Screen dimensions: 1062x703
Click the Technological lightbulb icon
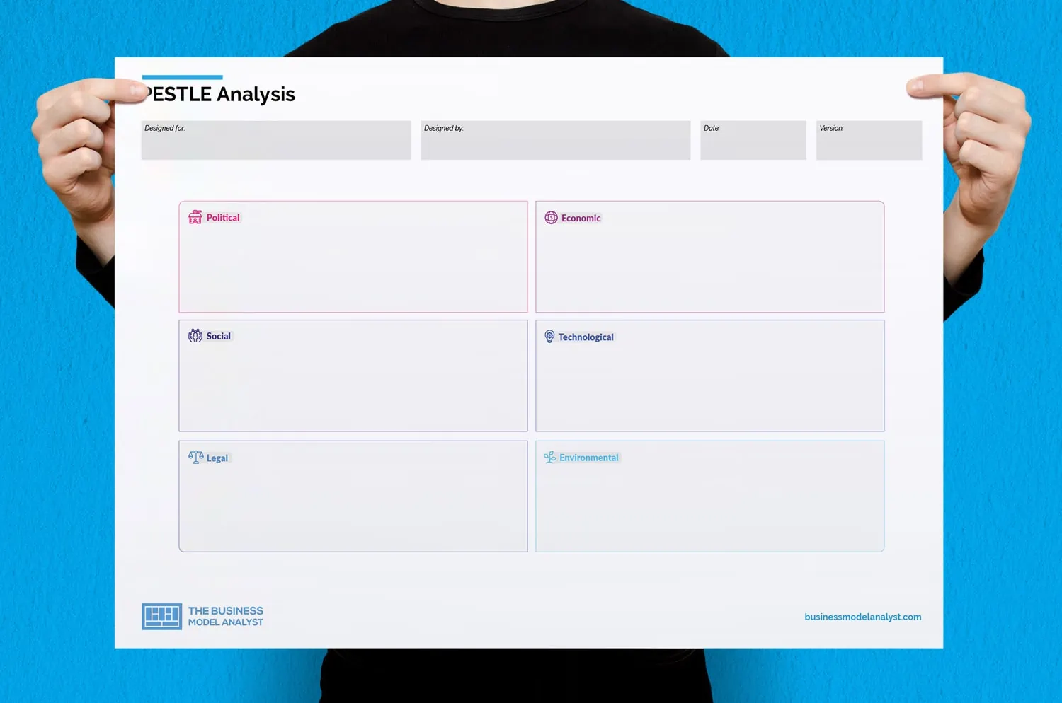tap(549, 337)
